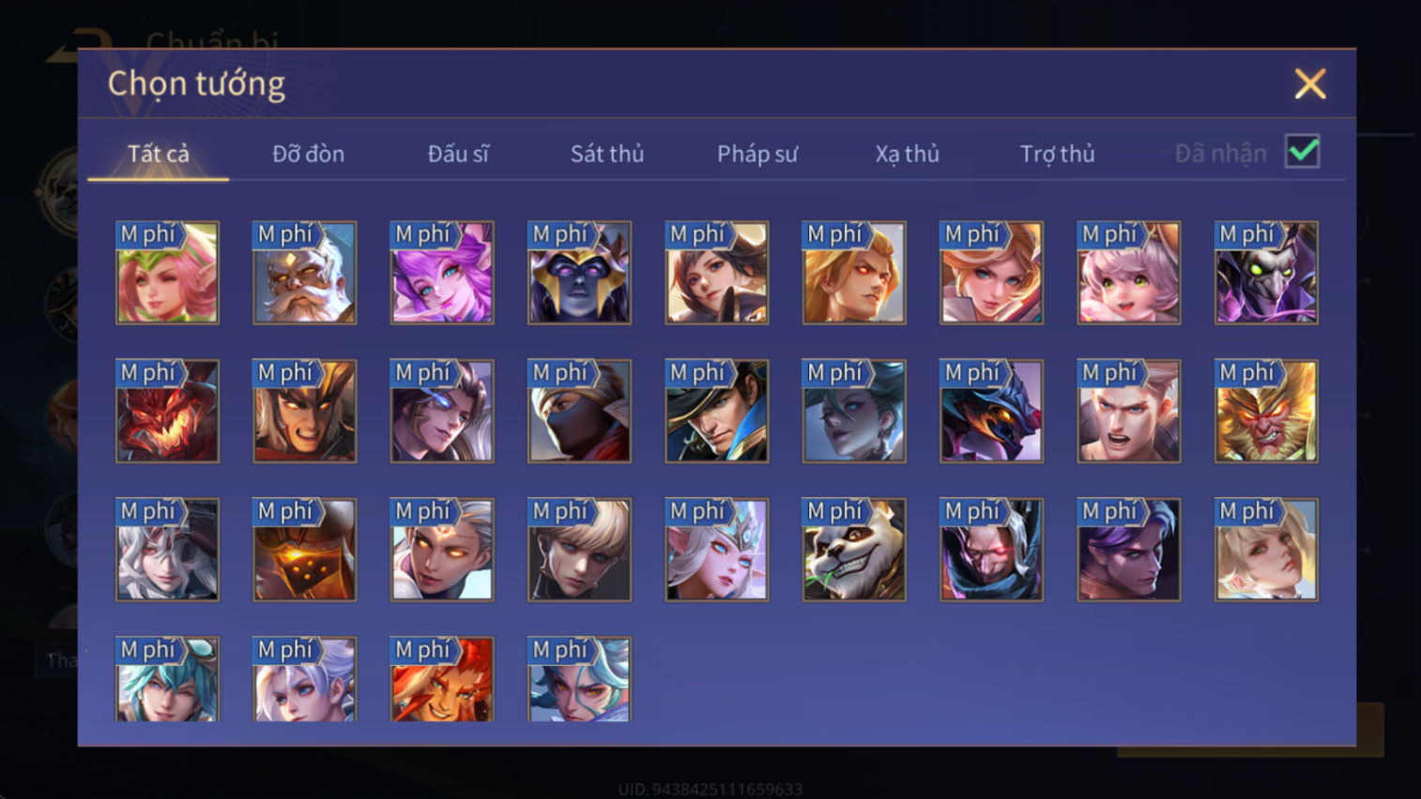Pick the red demon hero portrait
1421x799 pixels.
click(167, 411)
